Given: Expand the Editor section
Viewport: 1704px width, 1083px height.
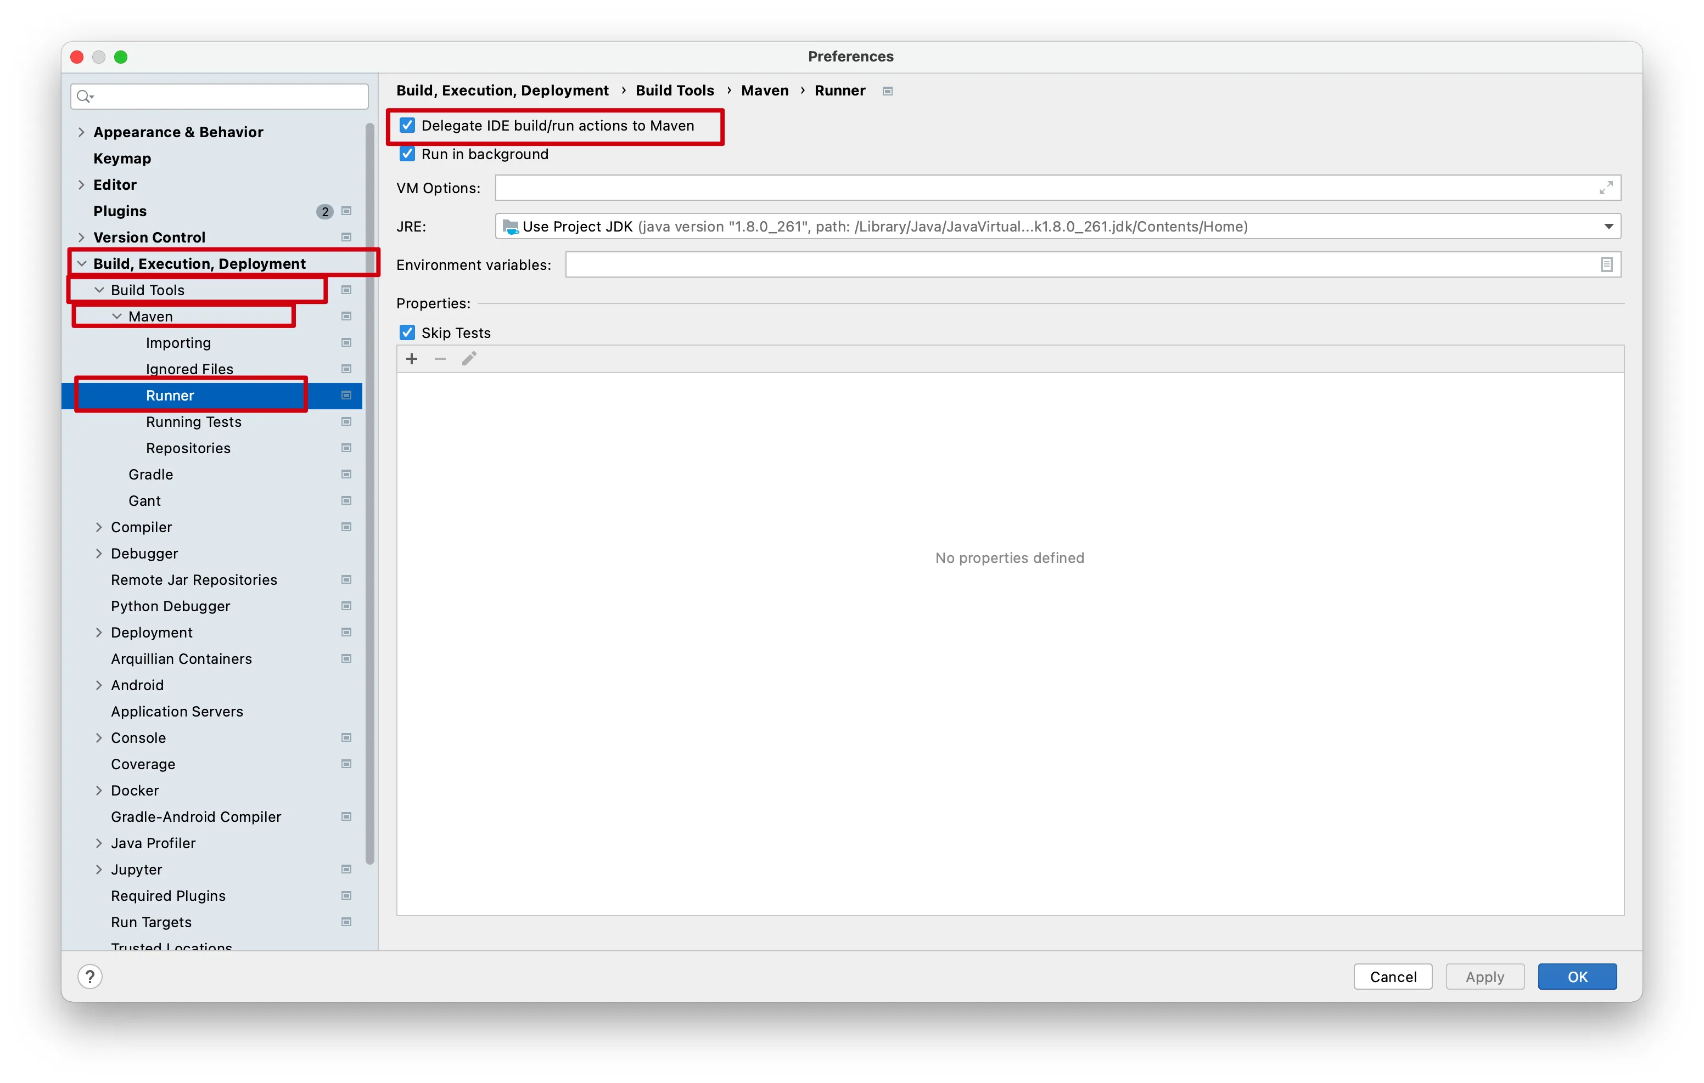Looking at the screenshot, I should coord(81,185).
